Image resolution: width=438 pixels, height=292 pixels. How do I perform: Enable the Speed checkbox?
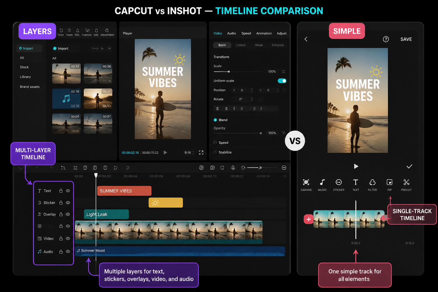215,143
